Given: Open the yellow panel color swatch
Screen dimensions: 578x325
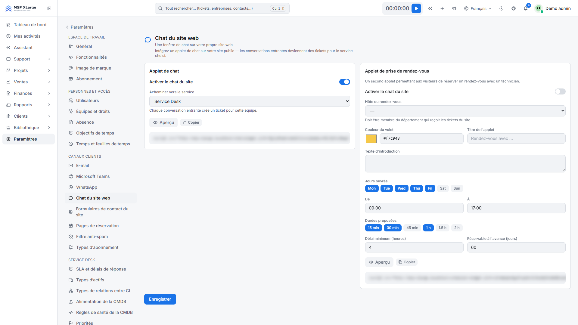Looking at the screenshot, I should [x=371, y=139].
